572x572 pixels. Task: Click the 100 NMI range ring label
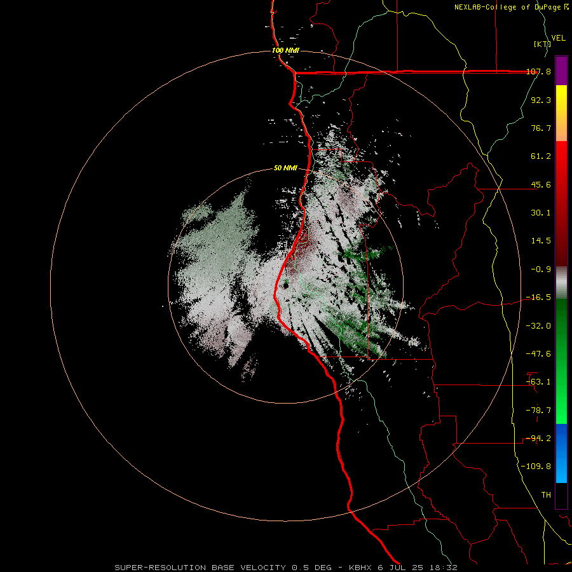[x=285, y=50]
